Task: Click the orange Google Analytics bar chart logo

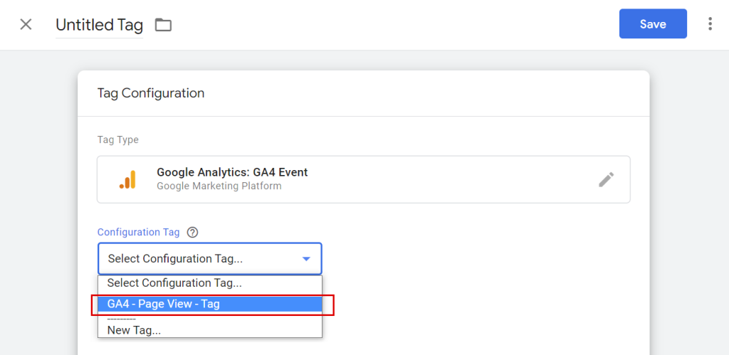Action: click(x=127, y=180)
